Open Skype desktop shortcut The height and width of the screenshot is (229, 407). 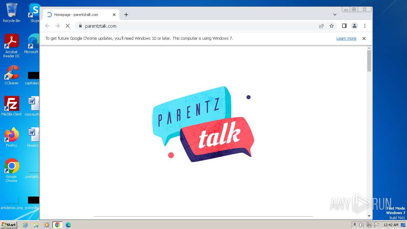click(34, 13)
